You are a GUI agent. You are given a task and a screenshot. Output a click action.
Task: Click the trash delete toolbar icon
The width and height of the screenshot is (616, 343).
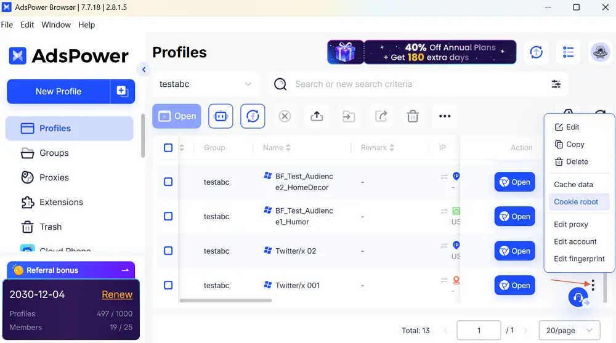coord(413,116)
